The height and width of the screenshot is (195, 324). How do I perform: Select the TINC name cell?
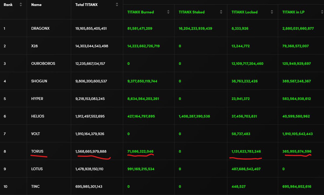coord(35,187)
